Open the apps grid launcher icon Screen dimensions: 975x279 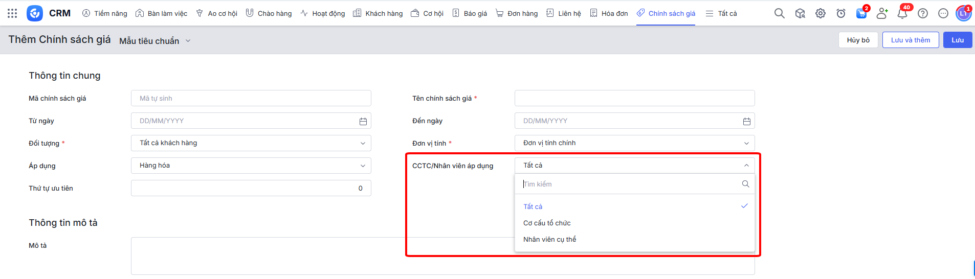tap(12, 13)
